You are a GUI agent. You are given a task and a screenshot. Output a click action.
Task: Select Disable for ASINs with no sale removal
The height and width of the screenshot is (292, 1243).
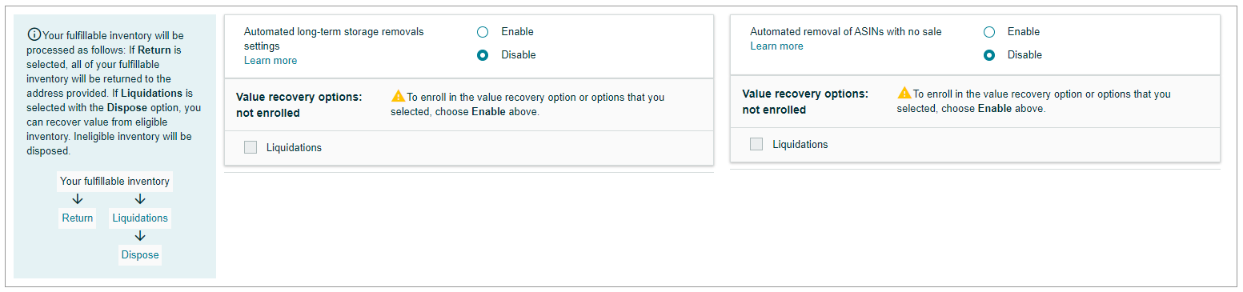[x=989, y=55]
